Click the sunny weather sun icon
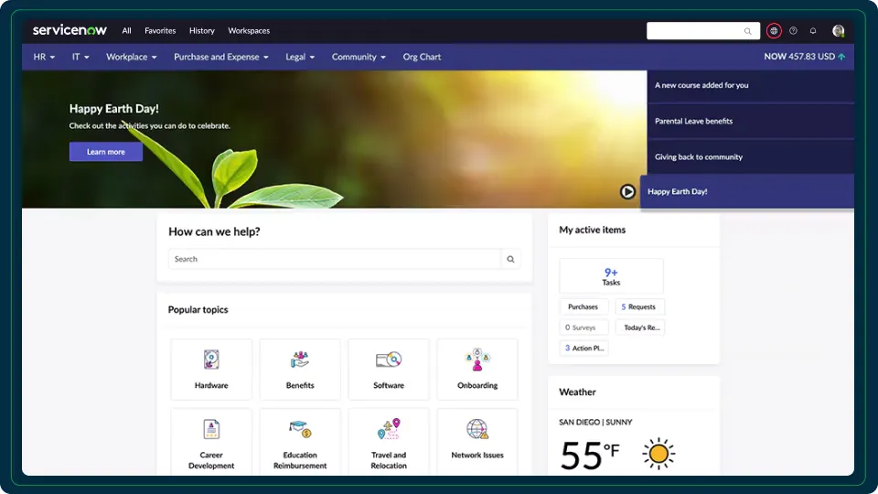The height and width of the screenshot is (494, 878). (x=658, y=453)
